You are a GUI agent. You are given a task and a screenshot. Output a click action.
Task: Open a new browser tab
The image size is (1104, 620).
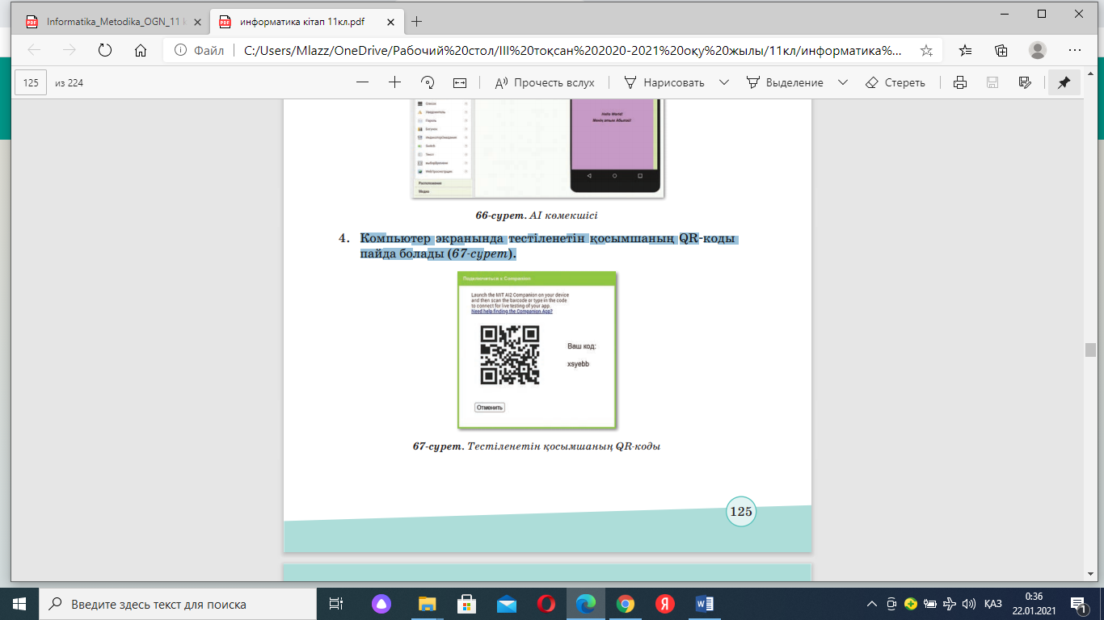(417, 22)
